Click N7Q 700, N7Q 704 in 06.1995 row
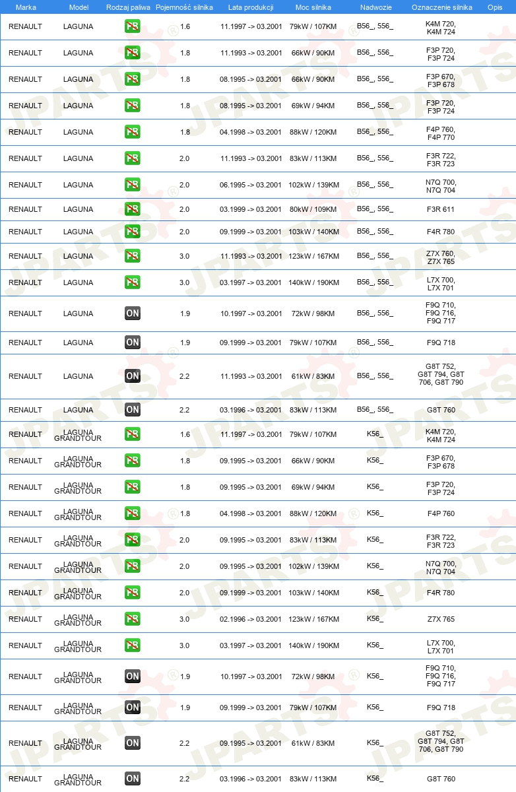Image resolution: width=516 pixels, height=792 pixels. click(441, 186)
